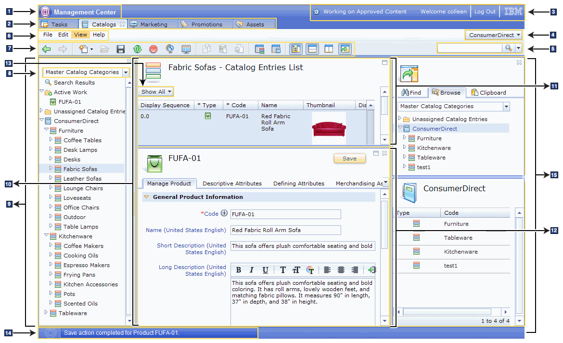Collapse the Kitchenware category in explorer
This screenshot has height=343, width=563.
pyautogui.click(x=46, y=235)
